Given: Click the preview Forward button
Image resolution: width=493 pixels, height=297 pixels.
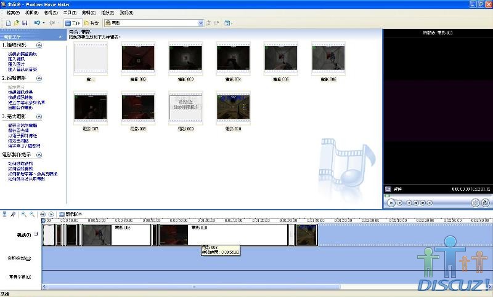Looking at the screenshot, I should pyautogui.click(x=430, y=203).
